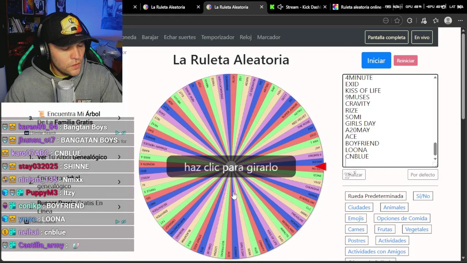The height and width of the screenshot is (263, 467).
Task: Click the entries list scrollbar down arrow
Action: tap(435, 159)
